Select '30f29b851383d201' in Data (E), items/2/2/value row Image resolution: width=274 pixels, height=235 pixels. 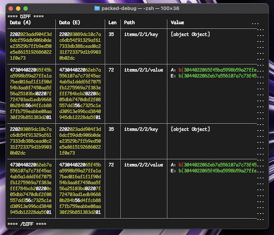coord(80,212)
